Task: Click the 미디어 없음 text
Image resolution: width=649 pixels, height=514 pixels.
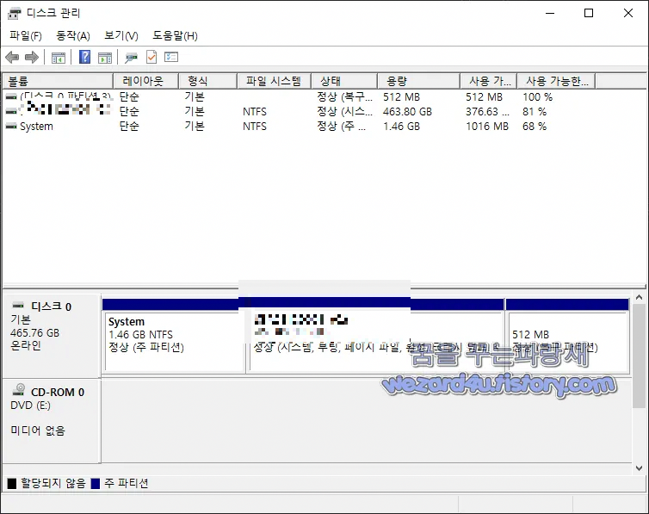Action: click(38, 430)
